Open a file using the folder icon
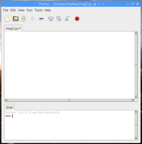 [x=16, y=19]
